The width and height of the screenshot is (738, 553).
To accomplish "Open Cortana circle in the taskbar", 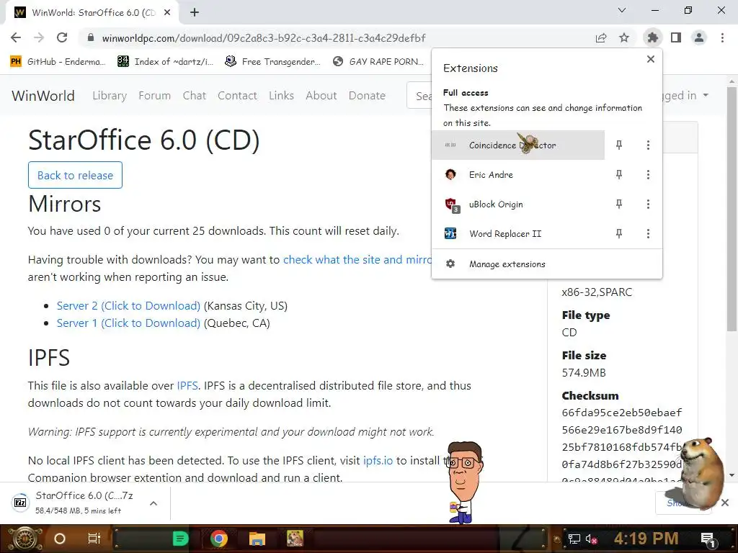I will click(60, 539).
